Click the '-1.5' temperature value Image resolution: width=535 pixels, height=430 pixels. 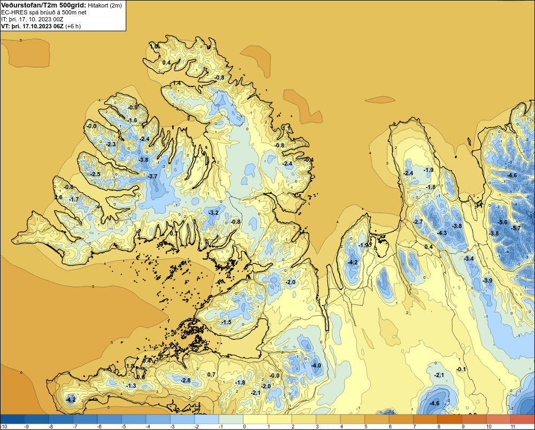point(226,322)
